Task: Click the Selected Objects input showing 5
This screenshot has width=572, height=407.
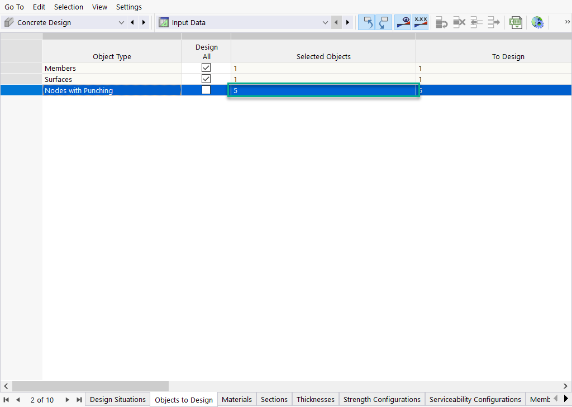Action: [323, 90]
